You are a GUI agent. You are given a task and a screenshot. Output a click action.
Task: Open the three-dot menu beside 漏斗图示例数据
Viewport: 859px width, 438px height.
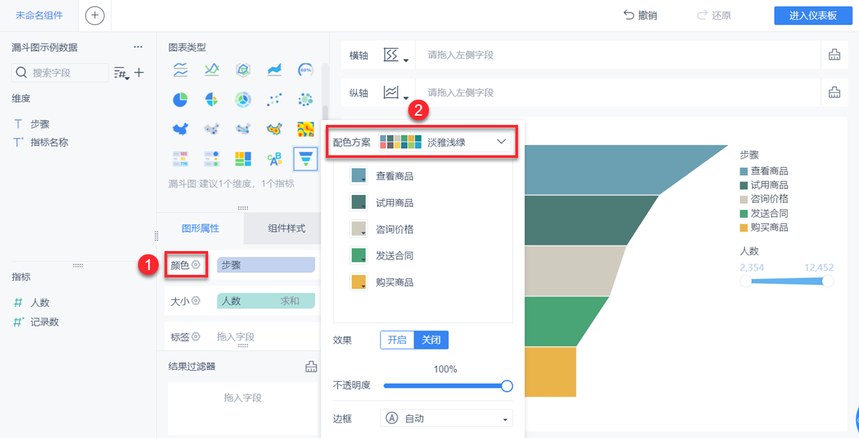pos(137,48)
